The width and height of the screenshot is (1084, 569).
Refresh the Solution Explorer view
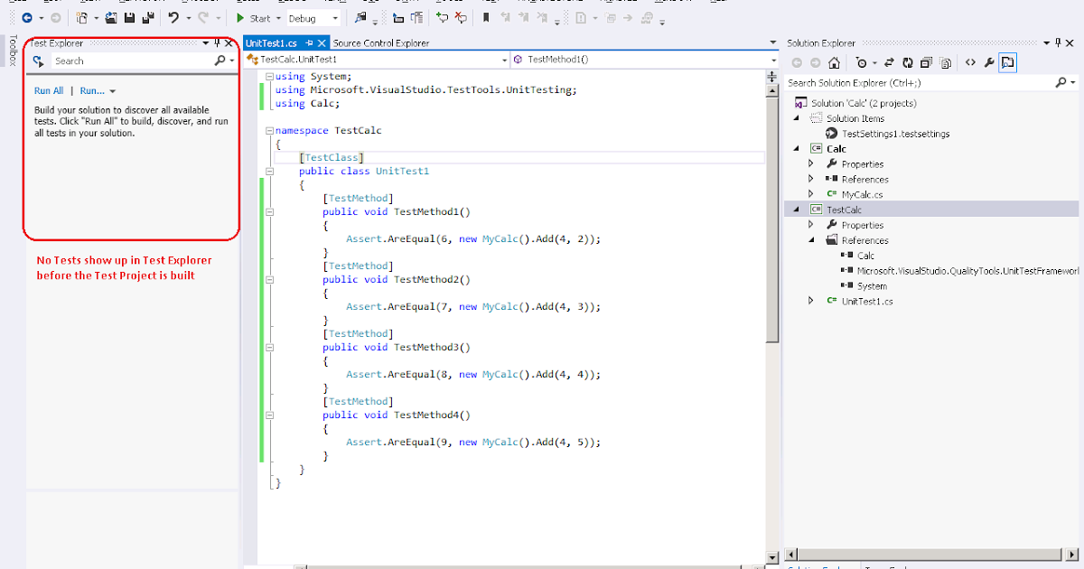(x=907, y=62)
